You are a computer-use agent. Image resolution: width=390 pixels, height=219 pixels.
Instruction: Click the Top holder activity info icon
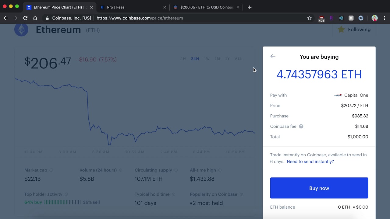pos(66,194)
